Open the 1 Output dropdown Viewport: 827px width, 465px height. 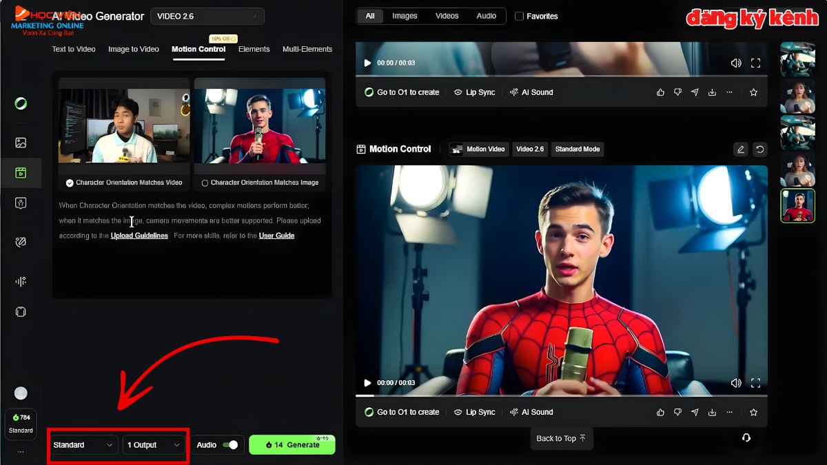[x=154, y=444]
